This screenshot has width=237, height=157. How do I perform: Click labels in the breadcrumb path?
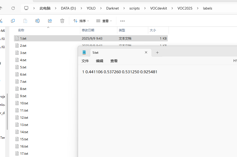coord(207,8)
